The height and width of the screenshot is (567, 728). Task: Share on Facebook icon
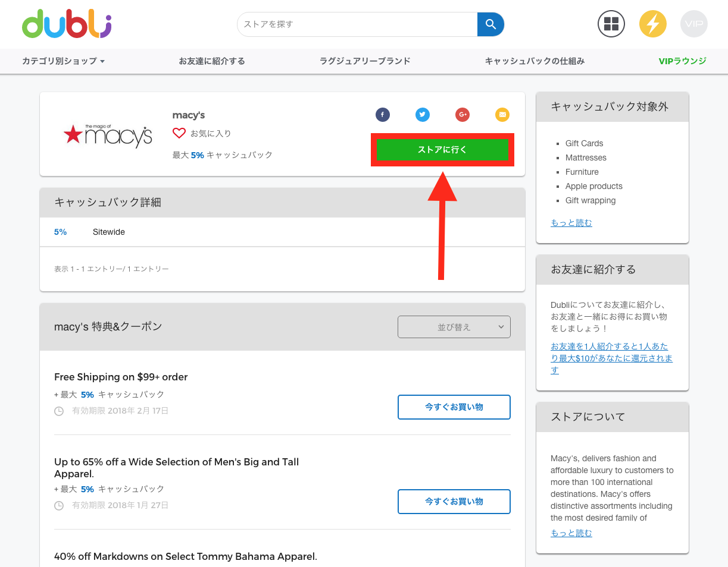382,115
